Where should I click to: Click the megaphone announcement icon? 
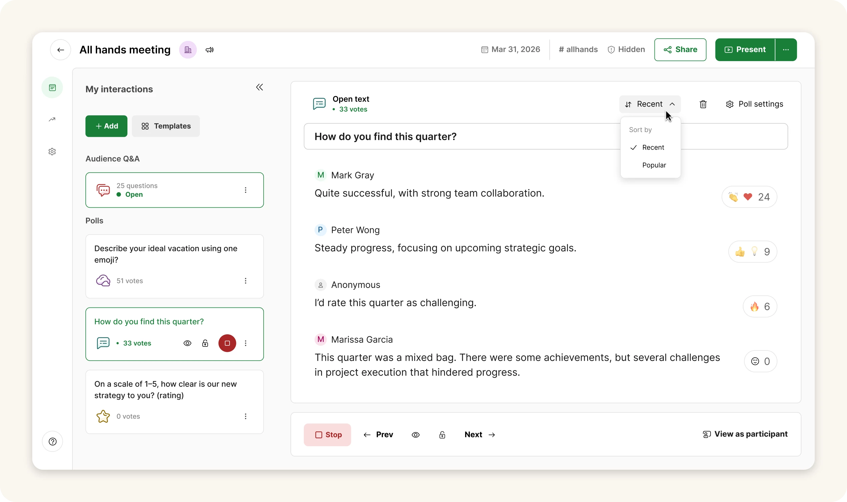(209, 50)
